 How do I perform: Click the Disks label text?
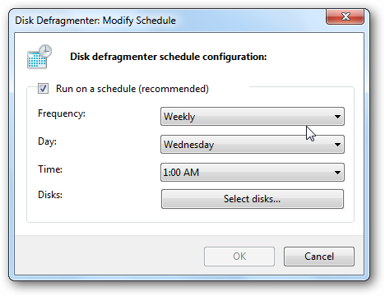point(50,195)
